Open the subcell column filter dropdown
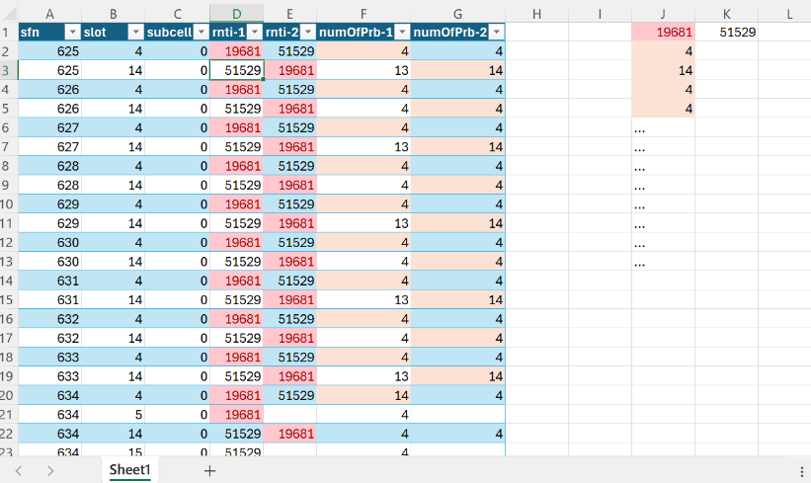 pyautogui.click(x=202, y=32)
